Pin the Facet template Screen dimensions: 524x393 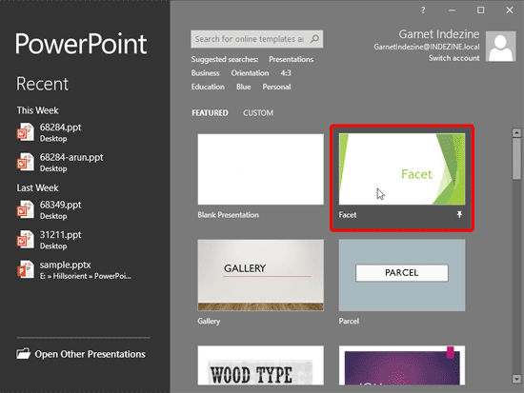point(459,214)
